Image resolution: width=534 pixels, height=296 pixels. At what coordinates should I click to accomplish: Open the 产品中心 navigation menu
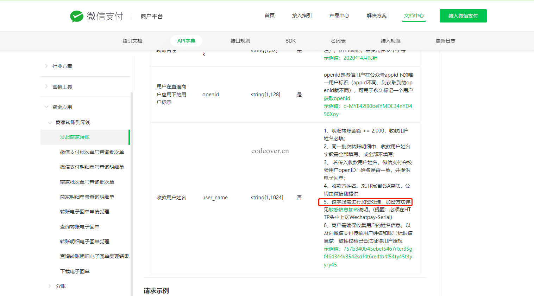point(339,16)
